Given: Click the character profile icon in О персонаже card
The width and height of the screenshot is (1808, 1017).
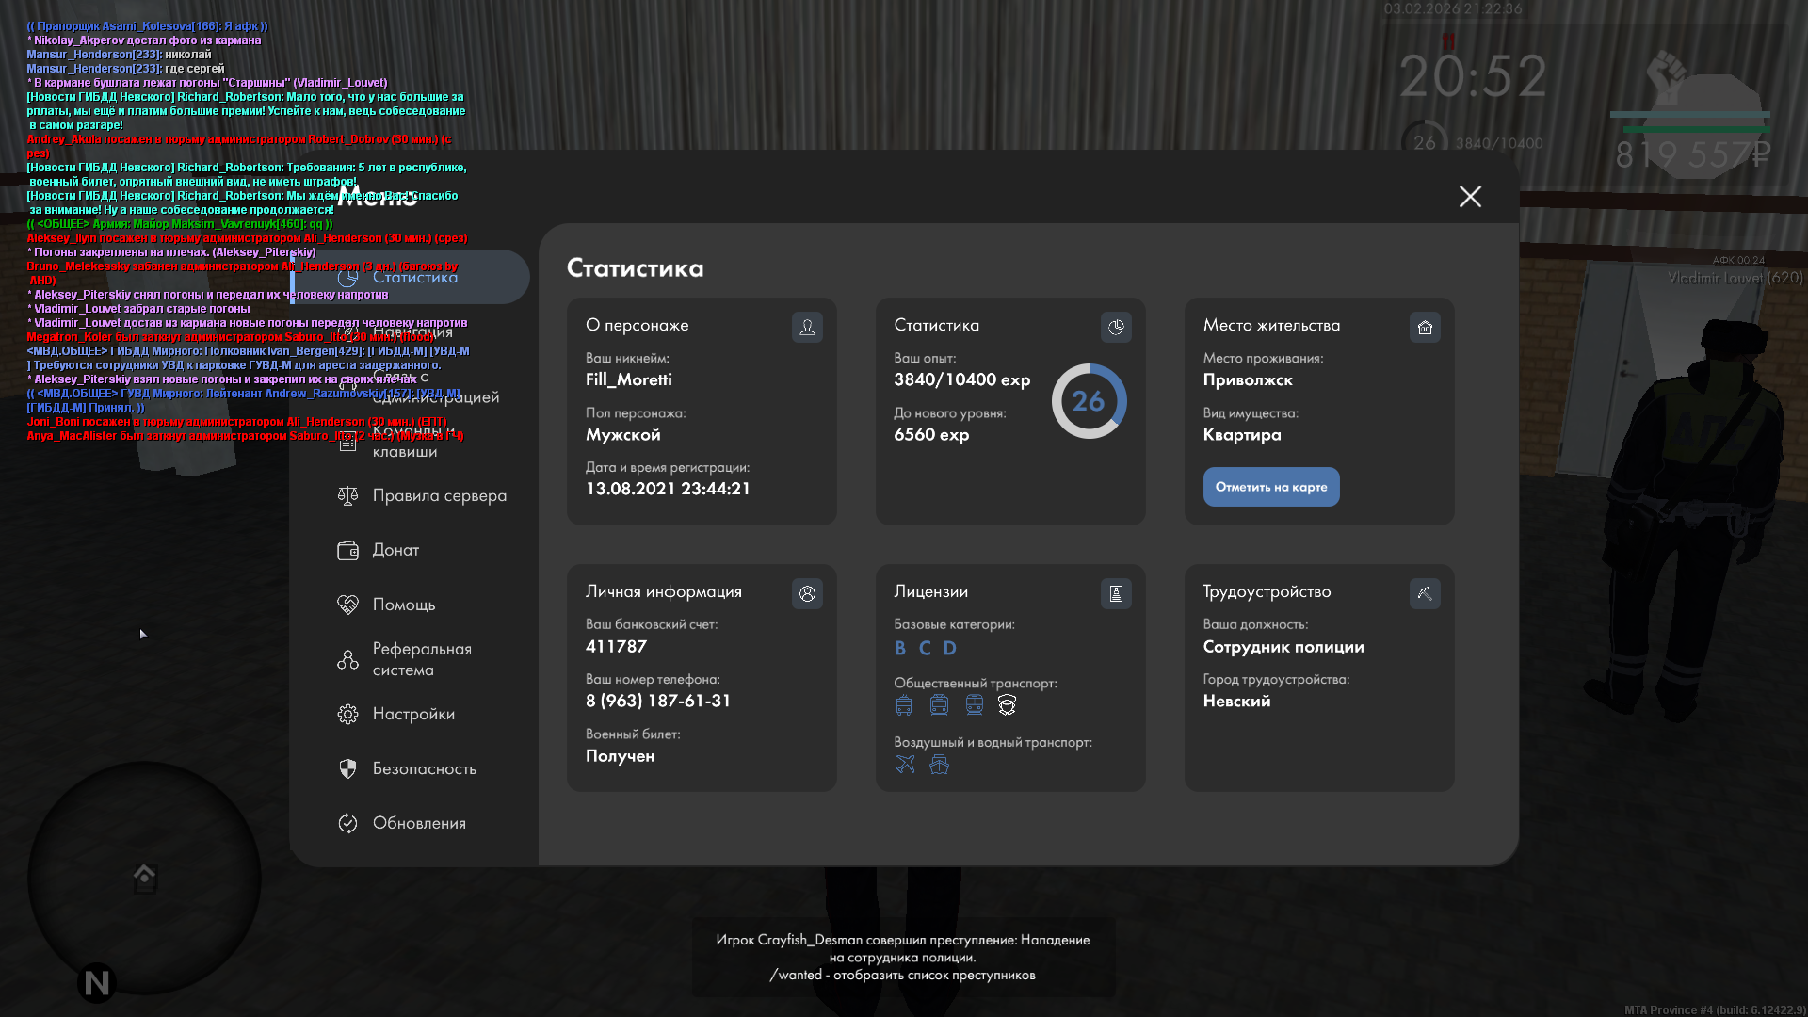Looking at the screenshot, I should coord(807,327).
